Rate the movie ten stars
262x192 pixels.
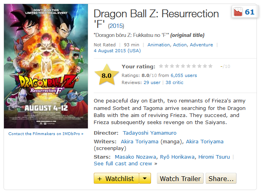[x=210, y=66]
